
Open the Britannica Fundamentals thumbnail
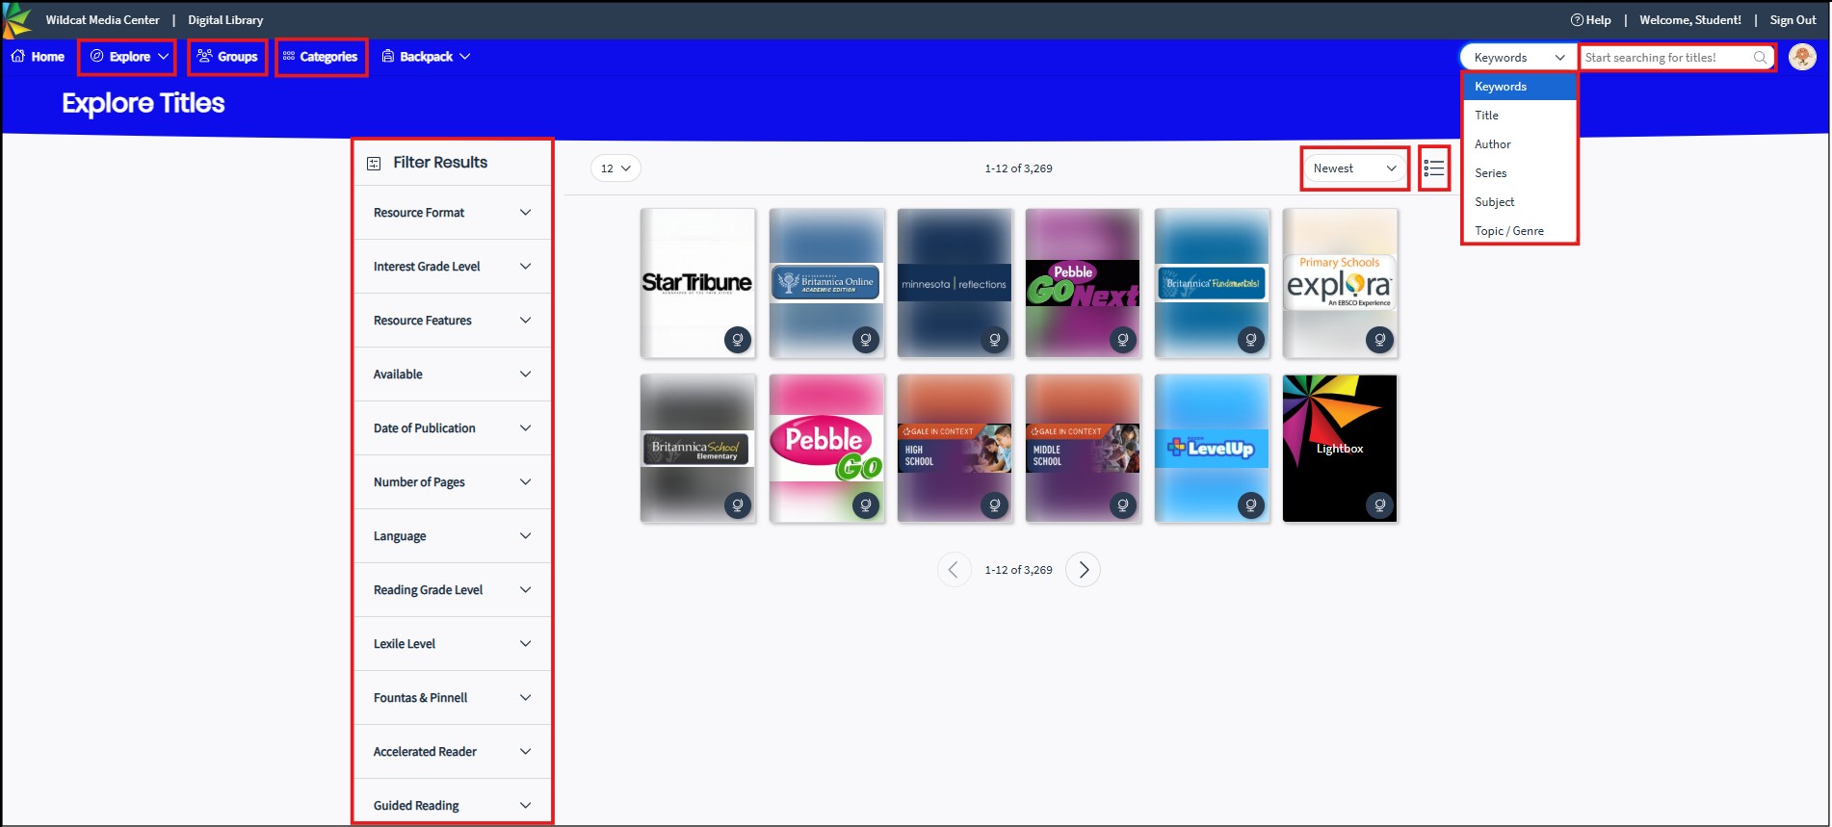tap(1212, 282)
